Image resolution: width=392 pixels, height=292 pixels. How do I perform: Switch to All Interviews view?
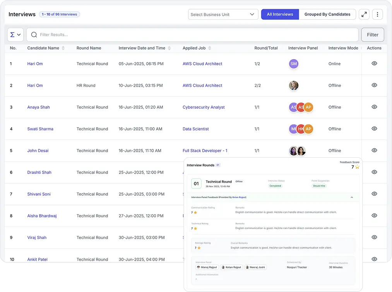[280, 14]
